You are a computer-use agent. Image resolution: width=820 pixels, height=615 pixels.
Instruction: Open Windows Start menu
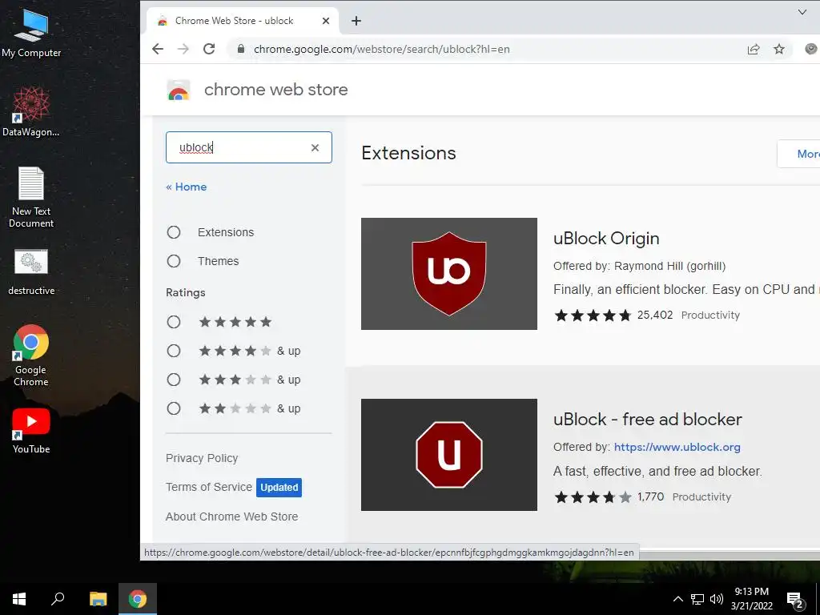[x=19, y=599]
